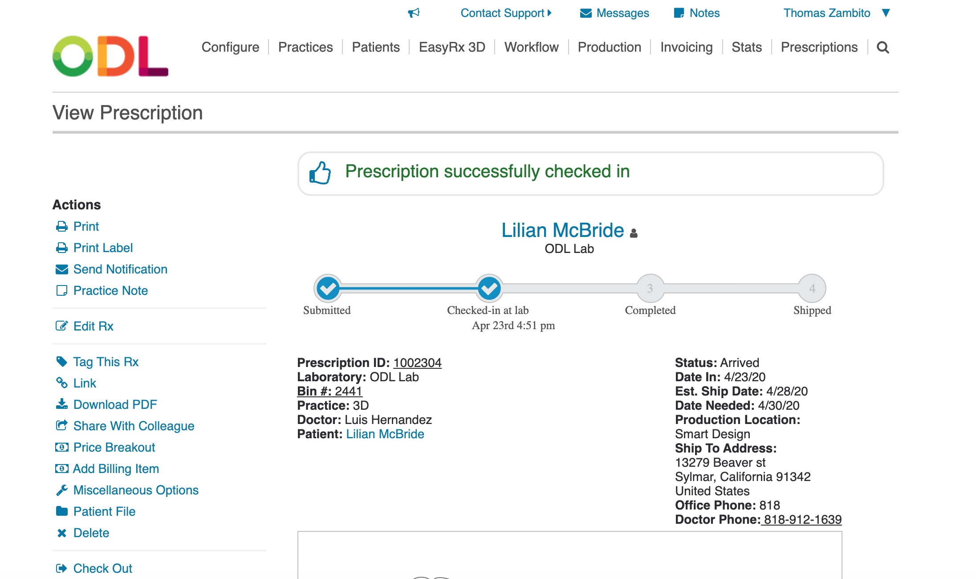Open the search magnifier icon
Viewport: 976px width, 579px height.
(x=882, y=47)
